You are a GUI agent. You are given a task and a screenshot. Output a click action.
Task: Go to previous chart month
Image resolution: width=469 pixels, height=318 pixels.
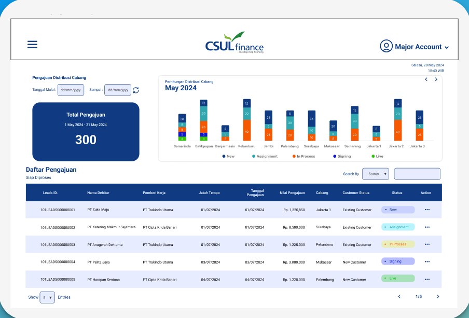click(x=426, y=79)
